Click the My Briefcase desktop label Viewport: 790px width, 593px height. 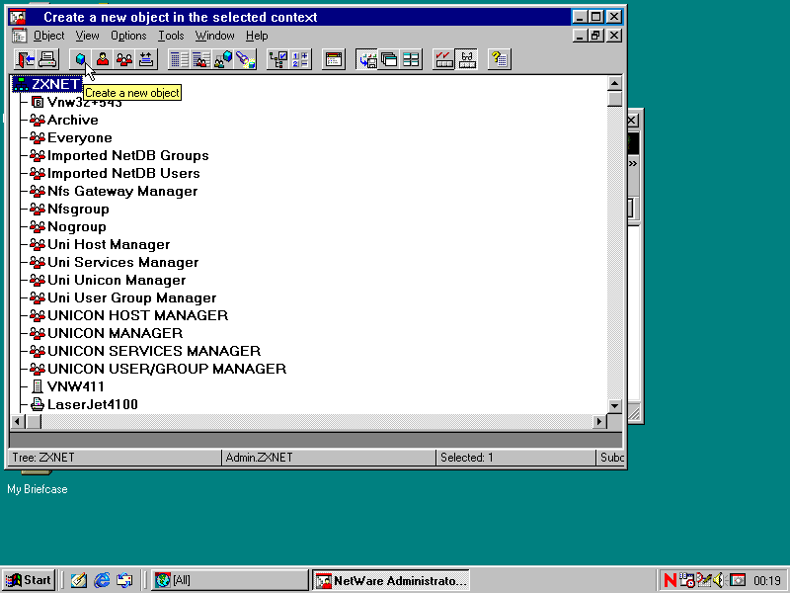tap(38, 489)
